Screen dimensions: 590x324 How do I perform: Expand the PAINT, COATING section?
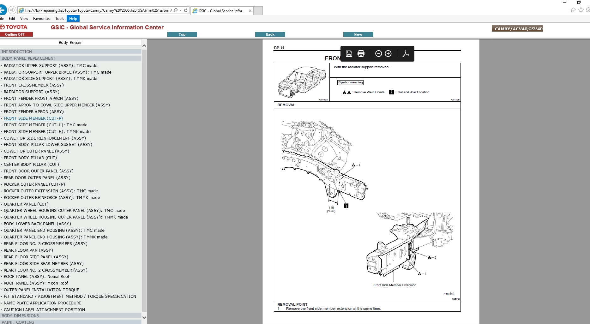[71, 322]
